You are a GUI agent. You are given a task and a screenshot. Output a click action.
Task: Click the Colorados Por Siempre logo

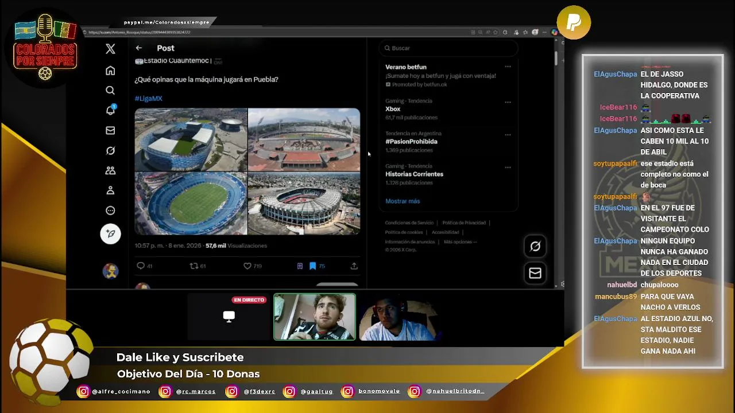tap(45, 47)
